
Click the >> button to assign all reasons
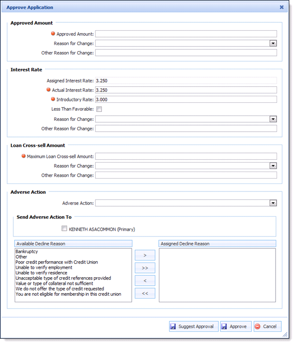(145, 268)
